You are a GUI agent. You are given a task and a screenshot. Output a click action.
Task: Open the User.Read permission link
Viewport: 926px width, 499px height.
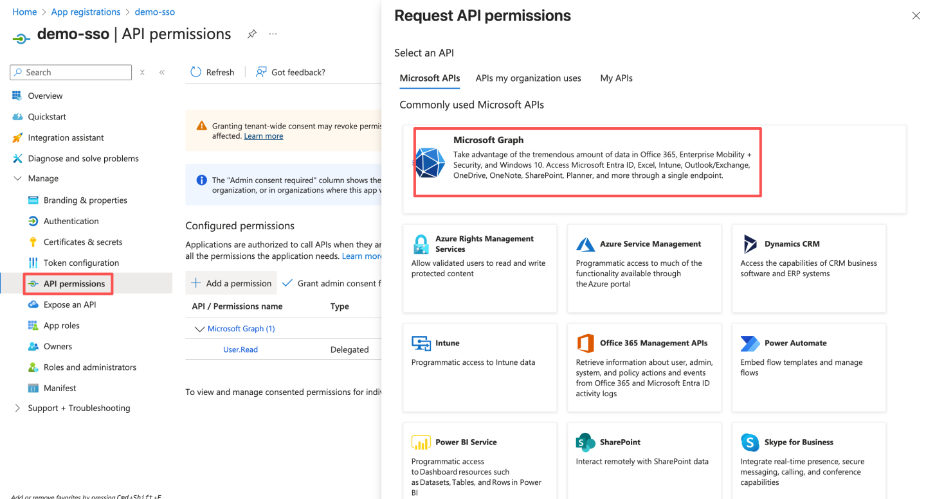click(x=241, y=349)
